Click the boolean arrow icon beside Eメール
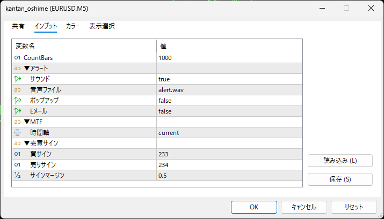Viewport: 384px width, 219px height. (x=17, y=111)
